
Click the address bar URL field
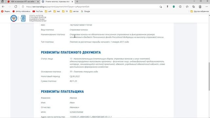click(x=91, y=7)
